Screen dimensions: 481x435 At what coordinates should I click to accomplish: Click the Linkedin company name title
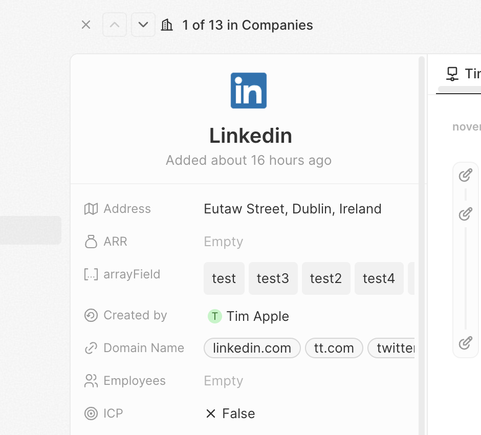251,136
